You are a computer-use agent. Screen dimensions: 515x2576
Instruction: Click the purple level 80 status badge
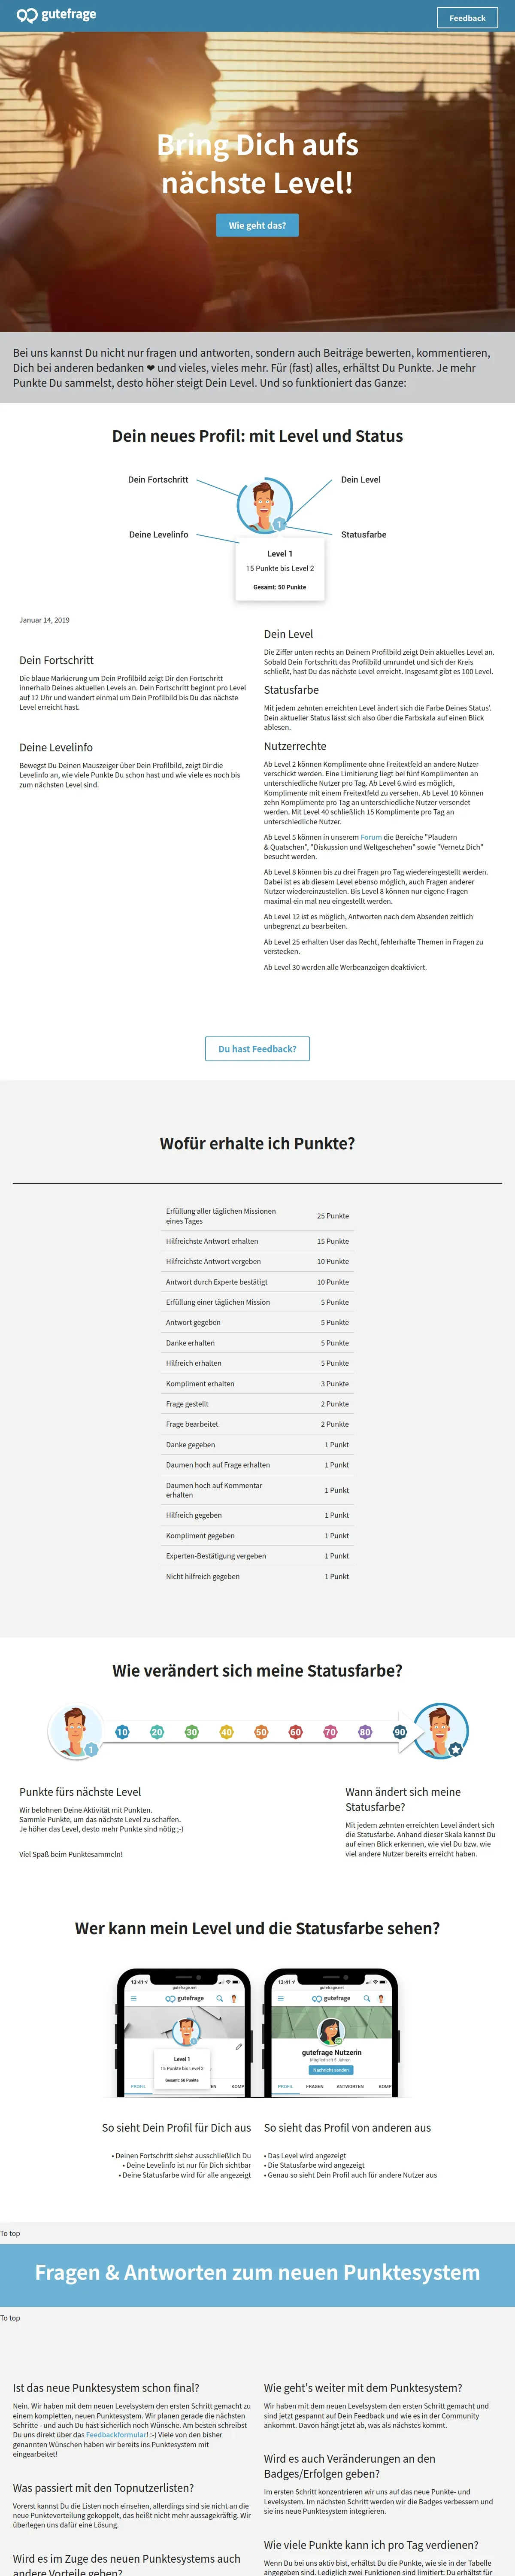click(x=365, y=1731)
